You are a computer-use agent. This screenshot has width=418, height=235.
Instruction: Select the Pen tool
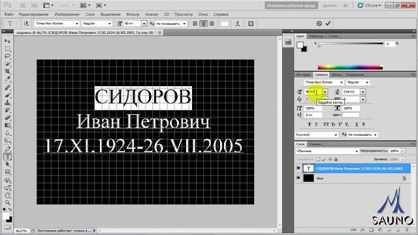tap(7, 149)
